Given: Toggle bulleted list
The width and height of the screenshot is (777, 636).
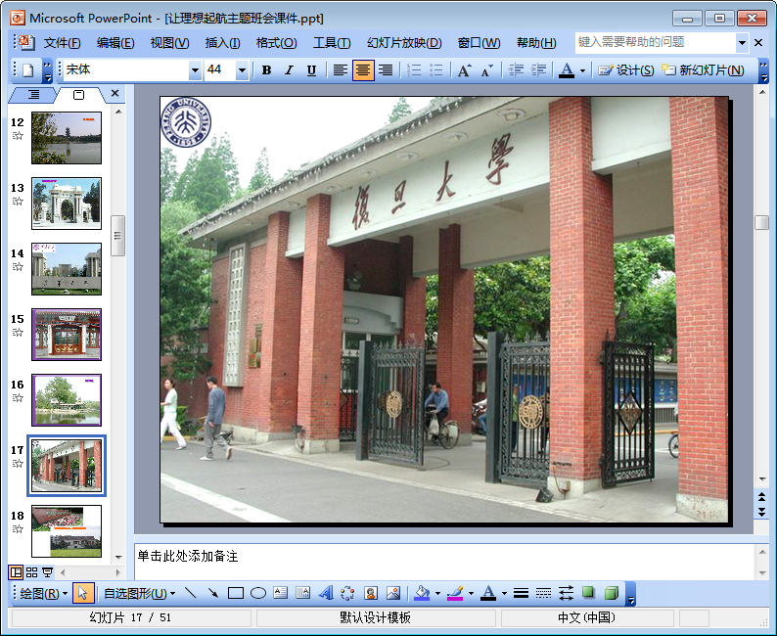Looking at the screenshot, I should [x=436, y=70].
